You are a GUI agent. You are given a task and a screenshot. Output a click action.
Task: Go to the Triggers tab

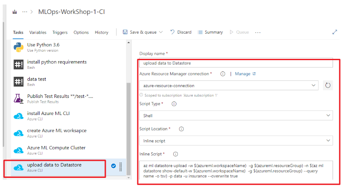click(60, 32)
